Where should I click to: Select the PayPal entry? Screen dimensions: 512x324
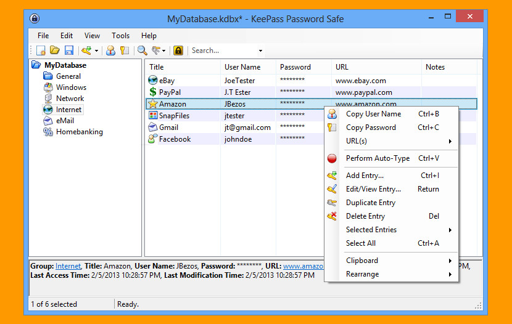[x=170, y=92]
